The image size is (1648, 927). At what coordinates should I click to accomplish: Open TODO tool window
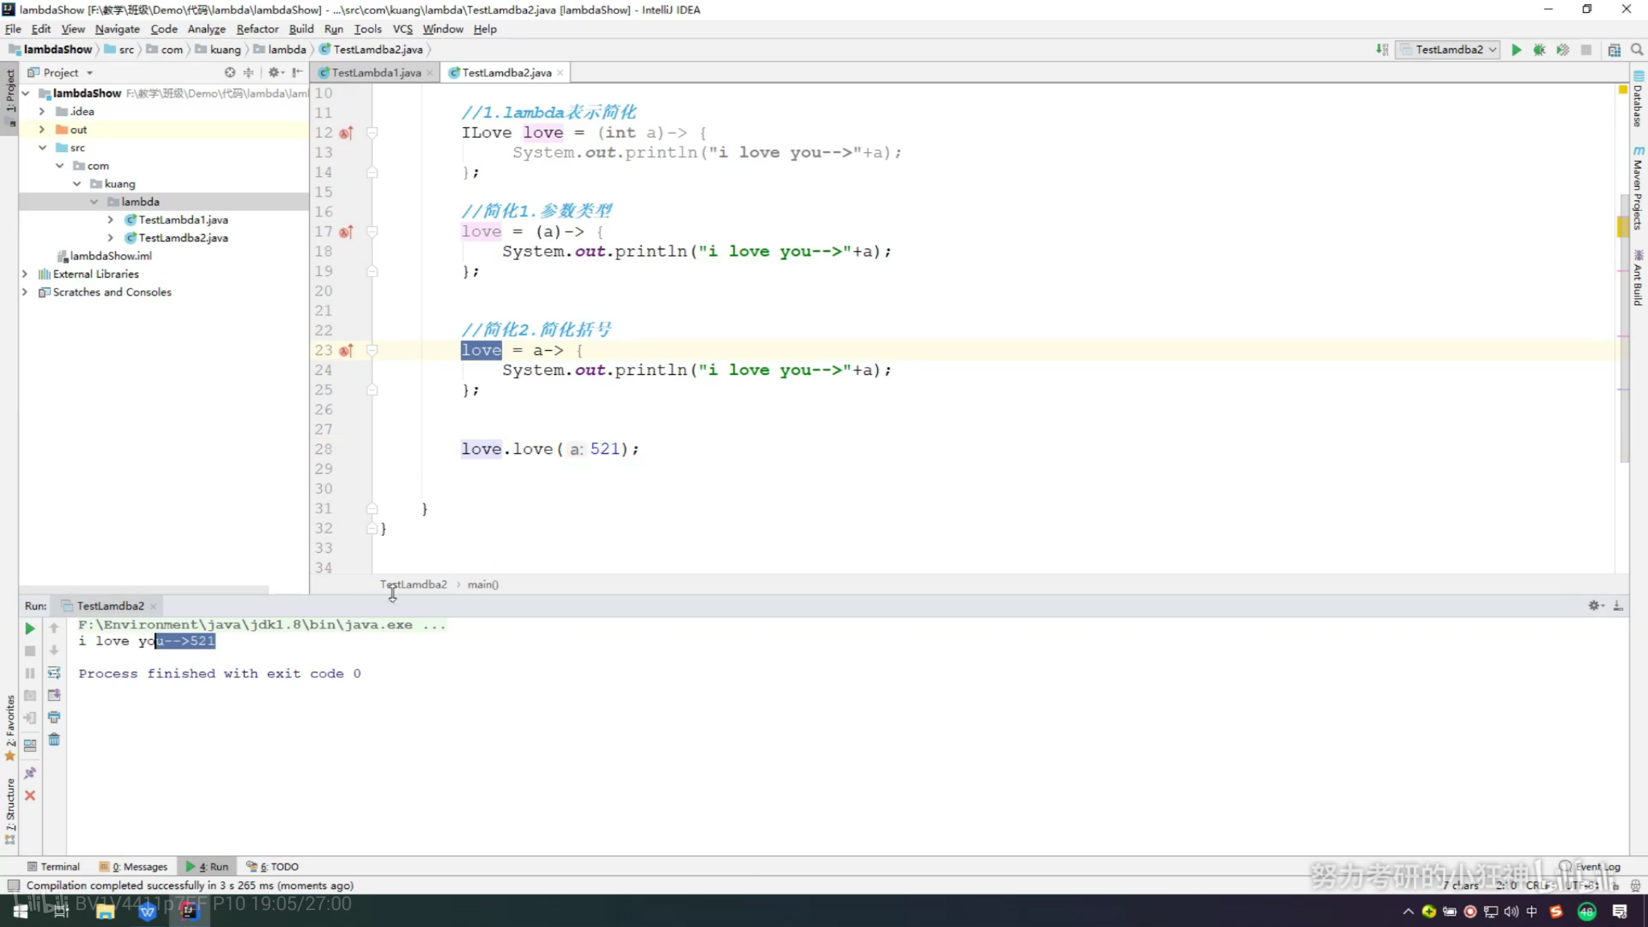tap(273, 867)
